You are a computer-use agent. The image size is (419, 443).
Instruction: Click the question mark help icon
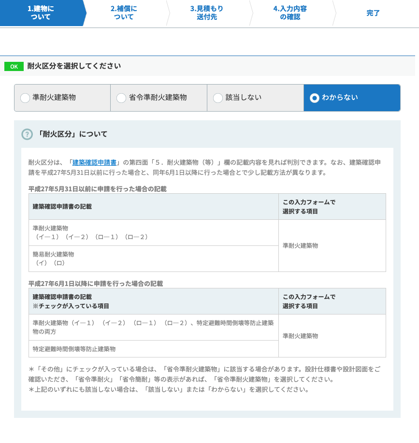point(27,134)
